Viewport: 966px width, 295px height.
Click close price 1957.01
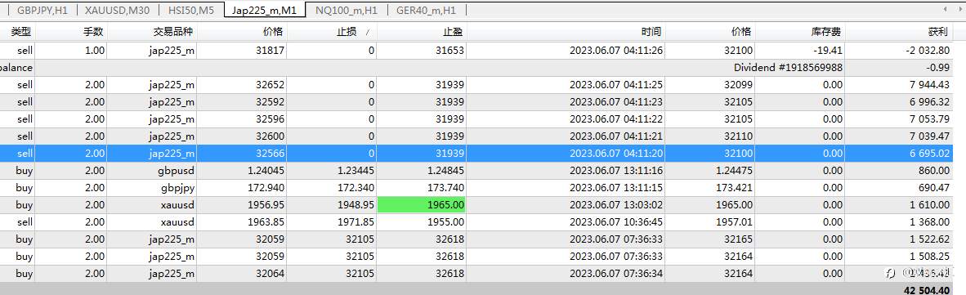736,222
